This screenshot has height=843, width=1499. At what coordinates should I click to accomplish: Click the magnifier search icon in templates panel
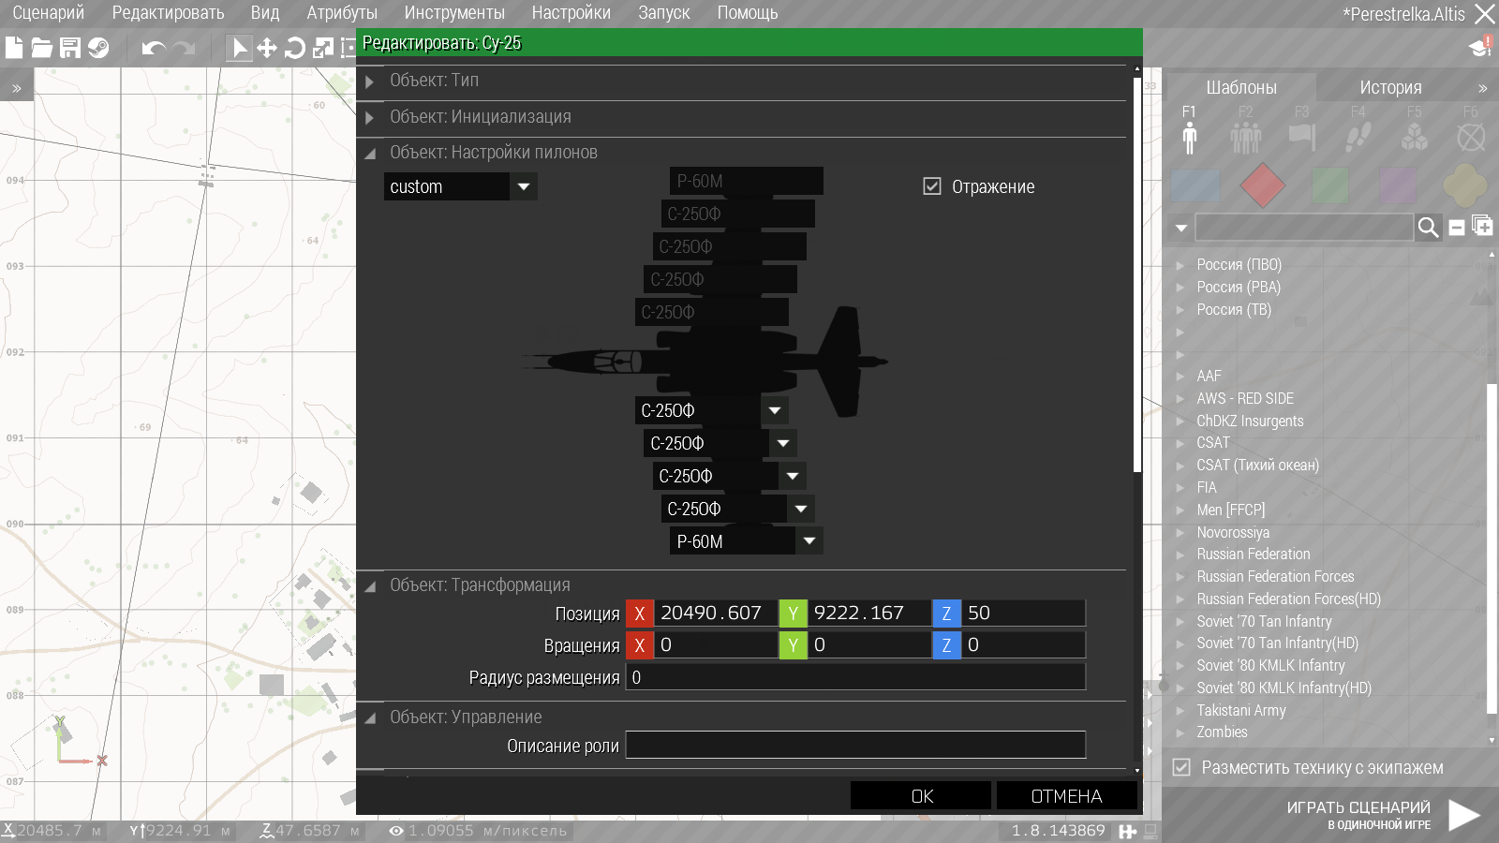1428,228
